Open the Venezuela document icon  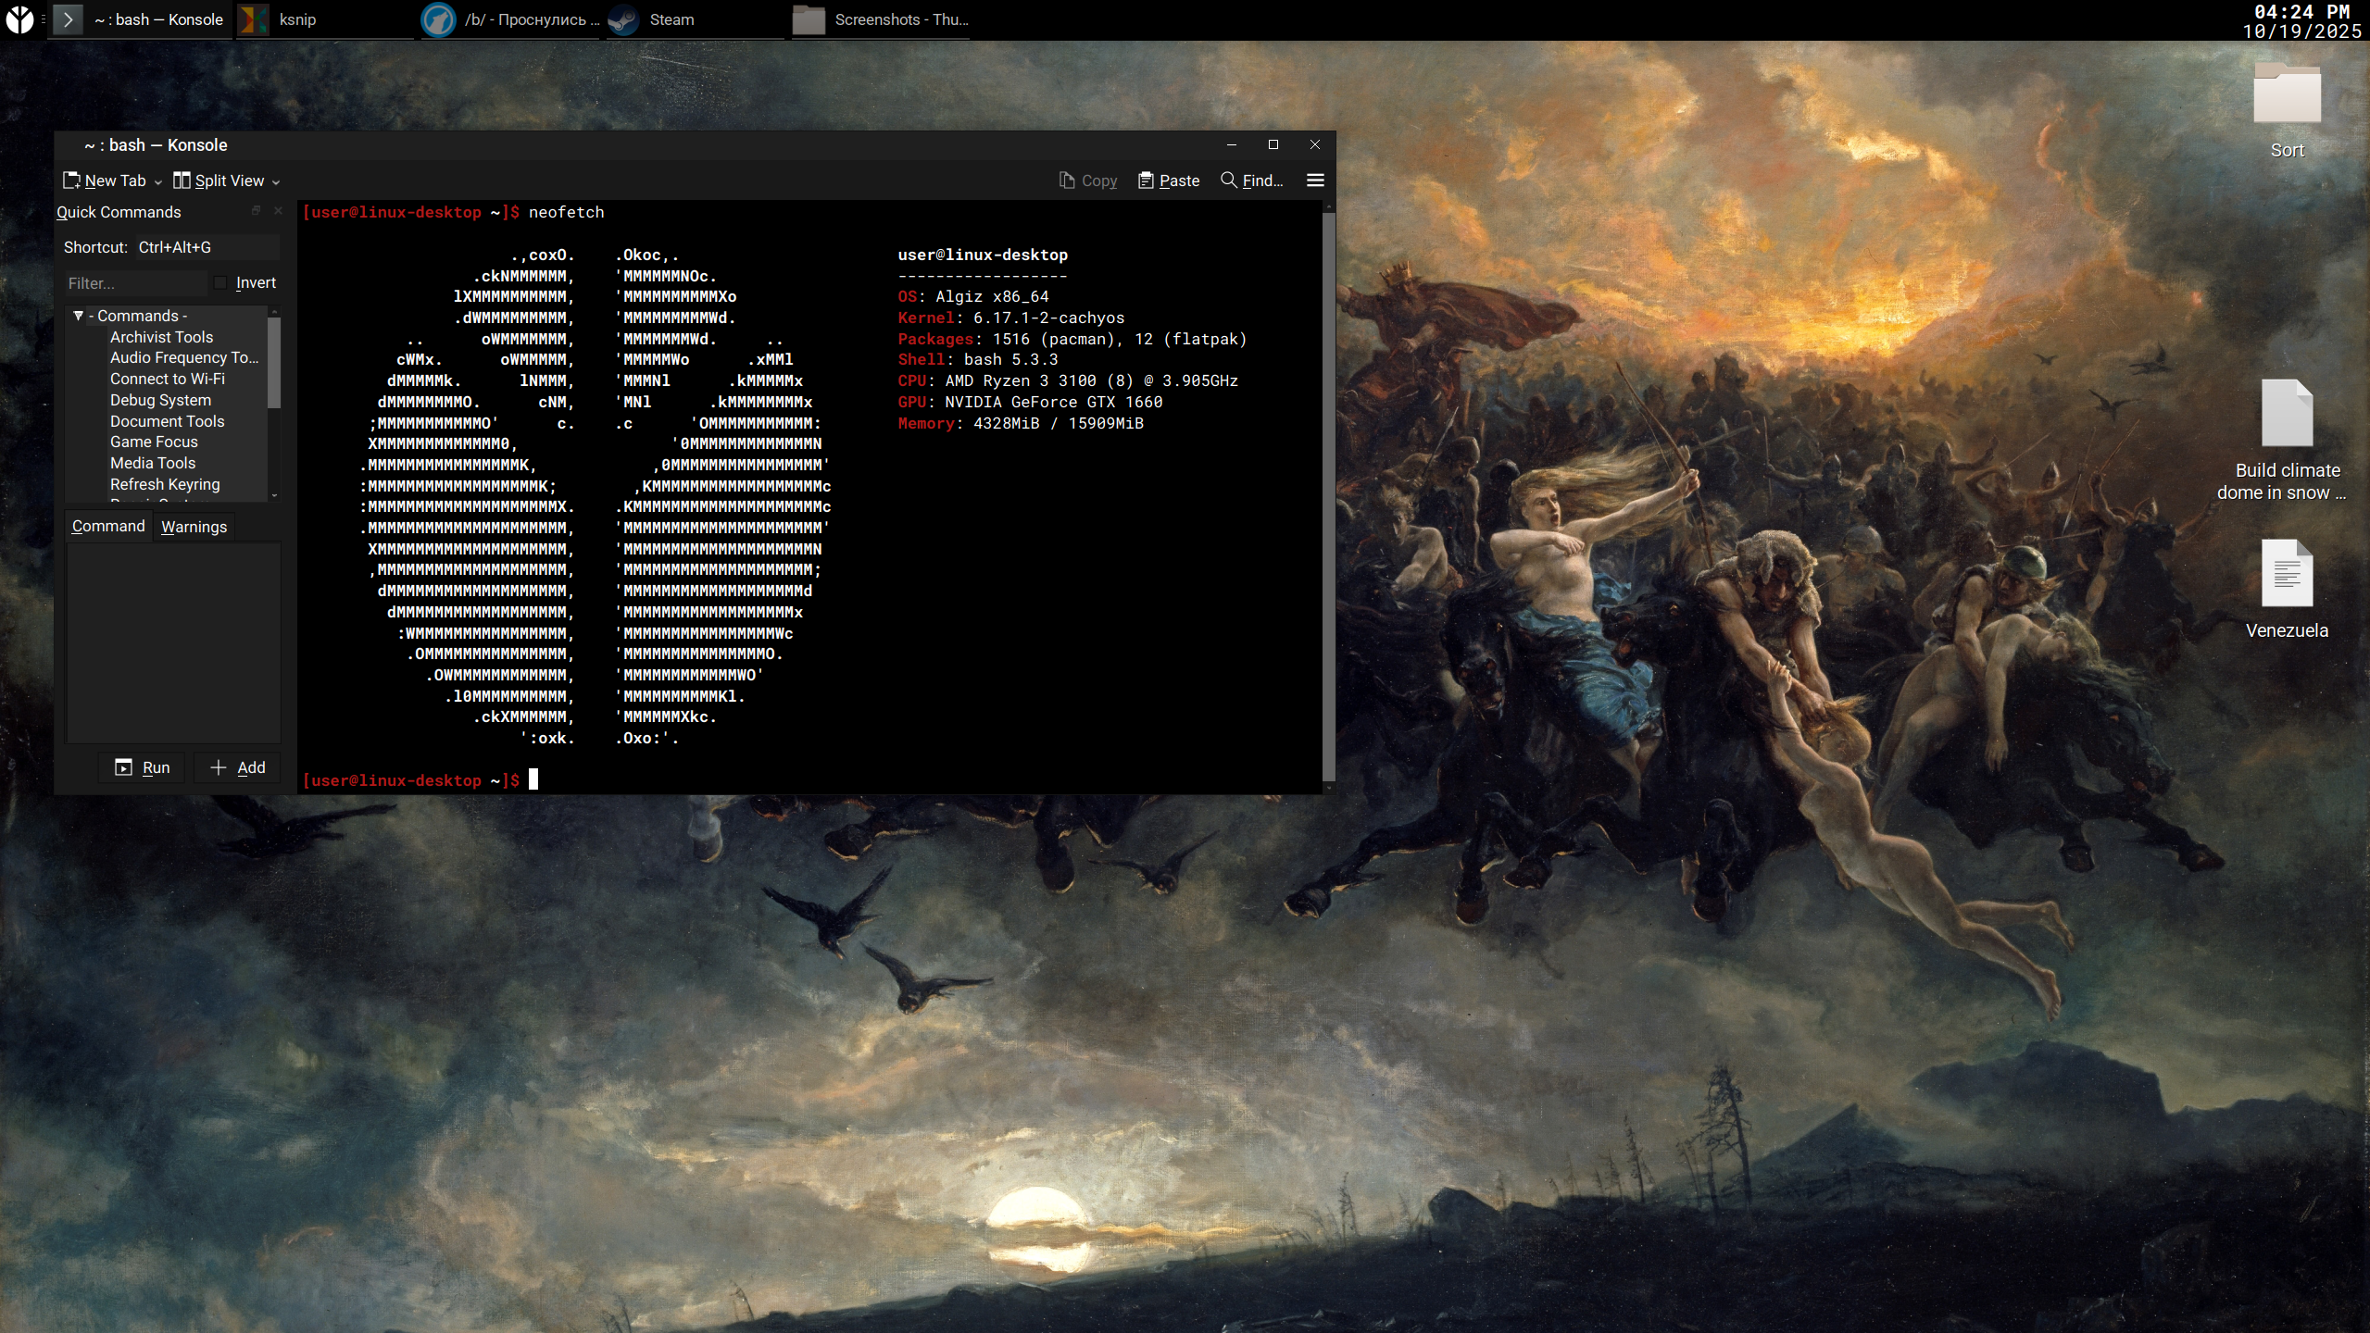click(2286, 574)
